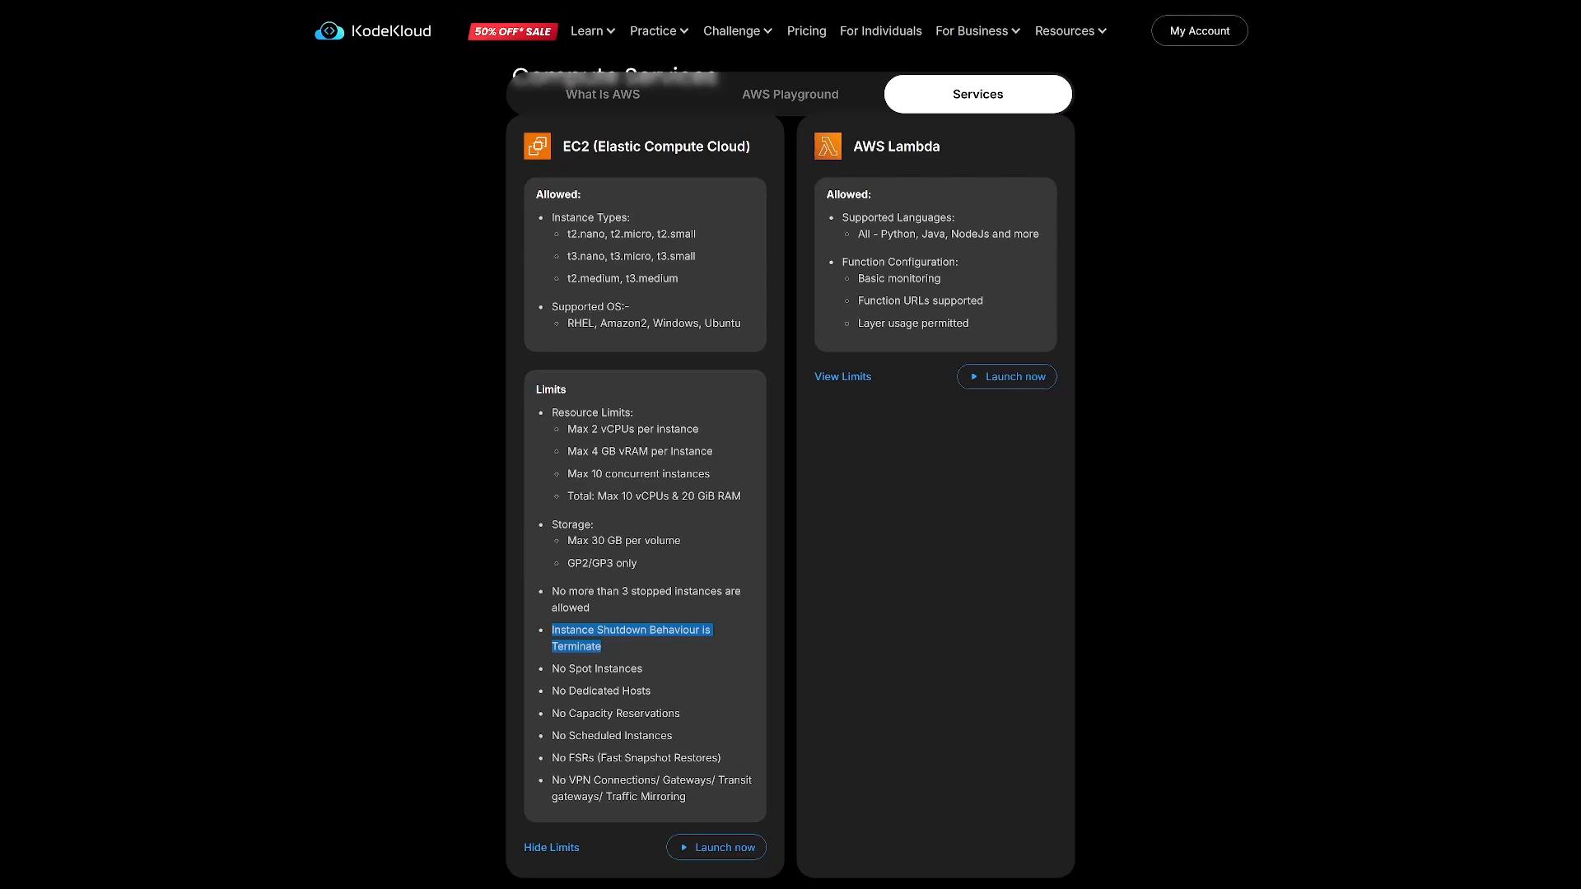This screenshot has width=1581, height=889.
Task: Show AWS Lambda limits with View Limits
Action: click(x=842, y=377)
